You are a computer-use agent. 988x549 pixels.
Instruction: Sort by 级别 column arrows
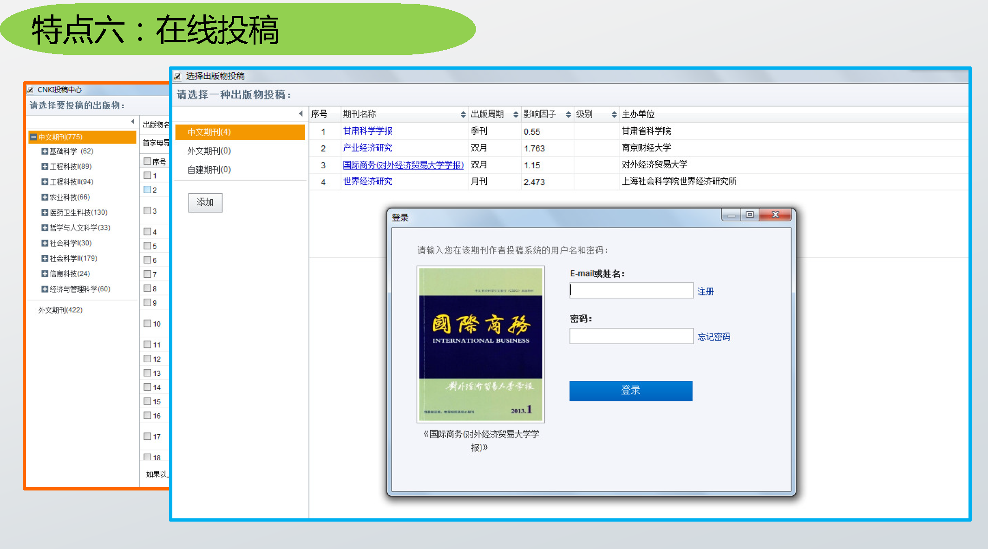coord(614,114)
